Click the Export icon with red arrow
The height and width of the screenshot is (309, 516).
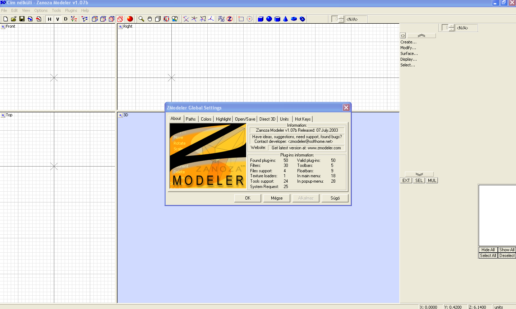tap(38, 19)
